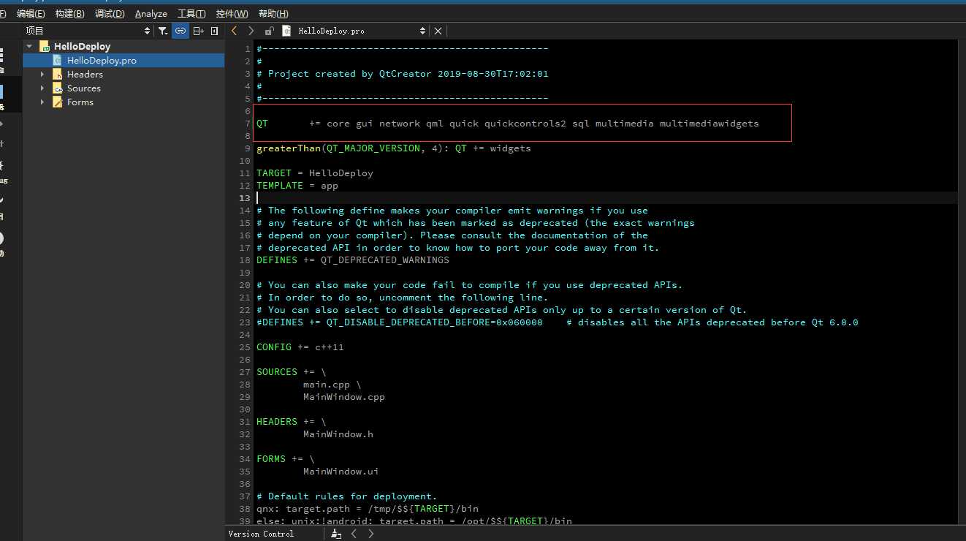Select HelloDeploy.pro in project tree
Viewport: 966px width, 541px height.
(102, 61)
